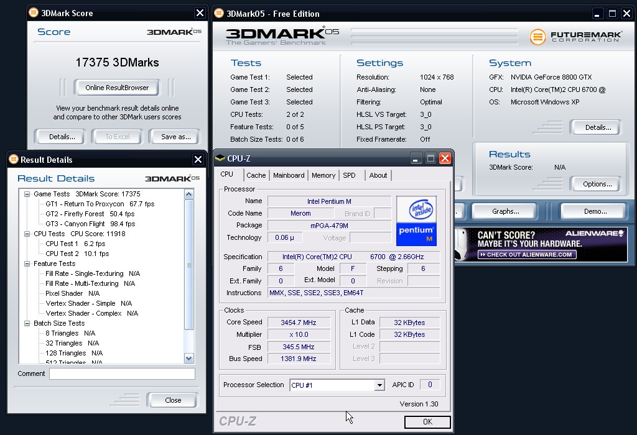637x435 pixels.
Task: Select the 128 Triangles row
Action: point(74,353)
